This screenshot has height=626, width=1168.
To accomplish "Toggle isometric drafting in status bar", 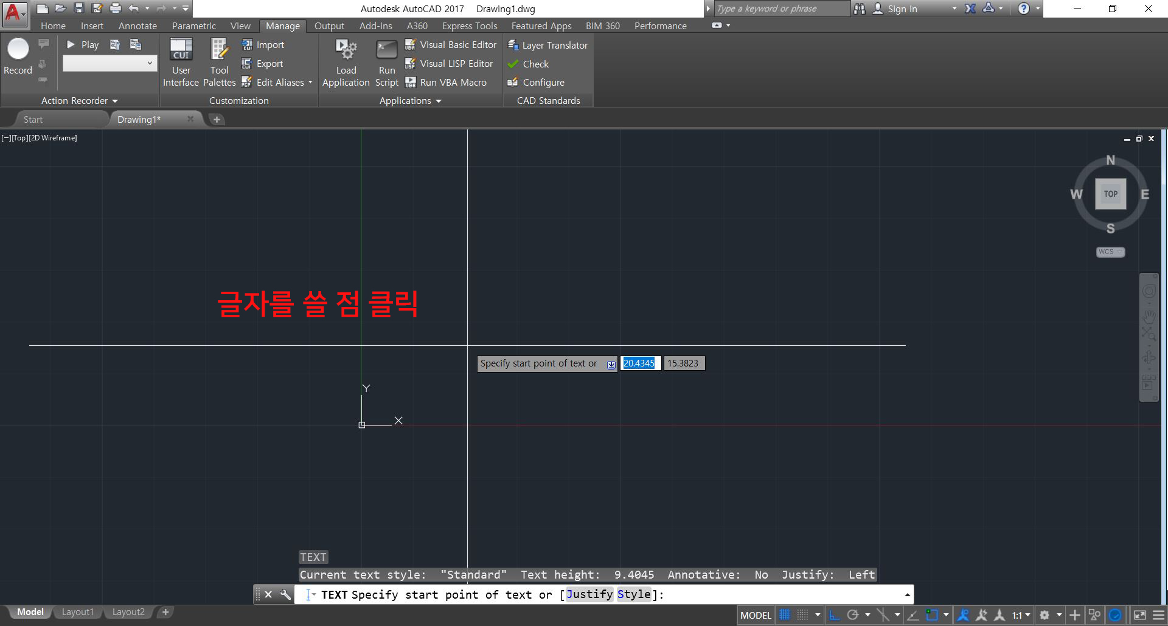I will tap(883, 615).
